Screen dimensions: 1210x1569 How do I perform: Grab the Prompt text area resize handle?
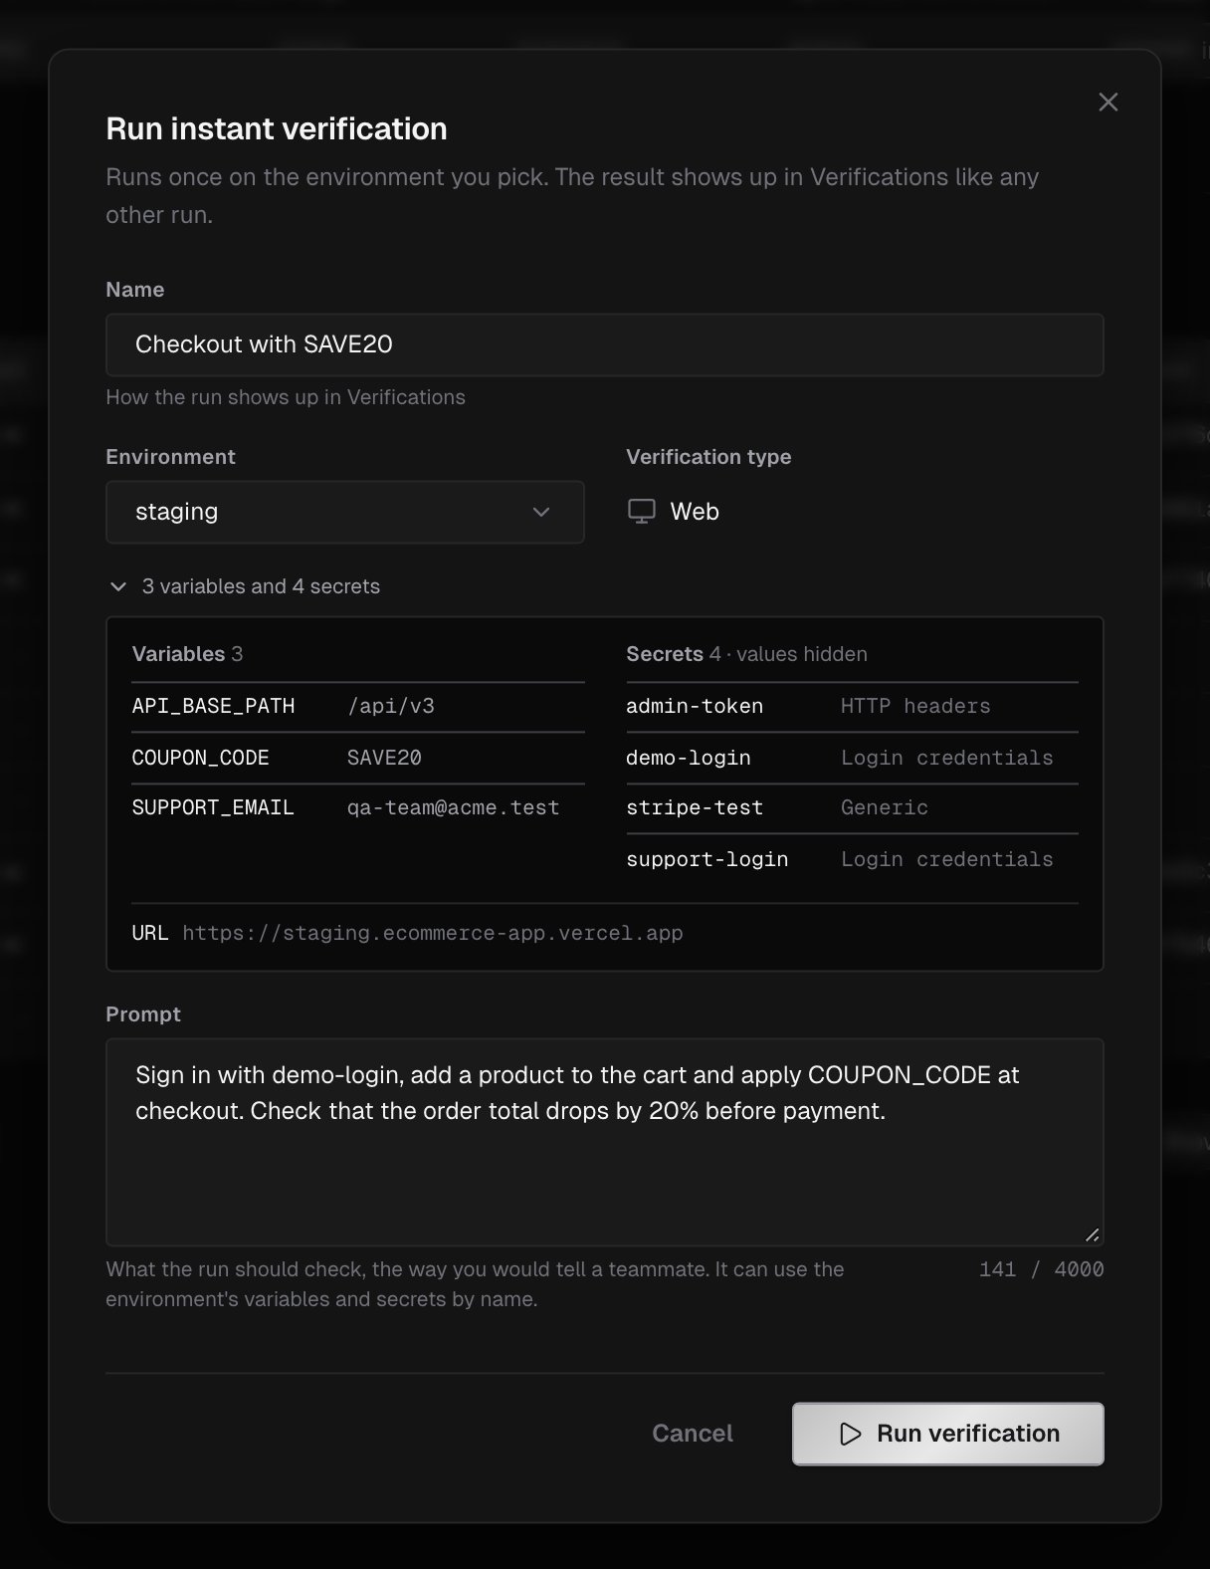1092,1234
